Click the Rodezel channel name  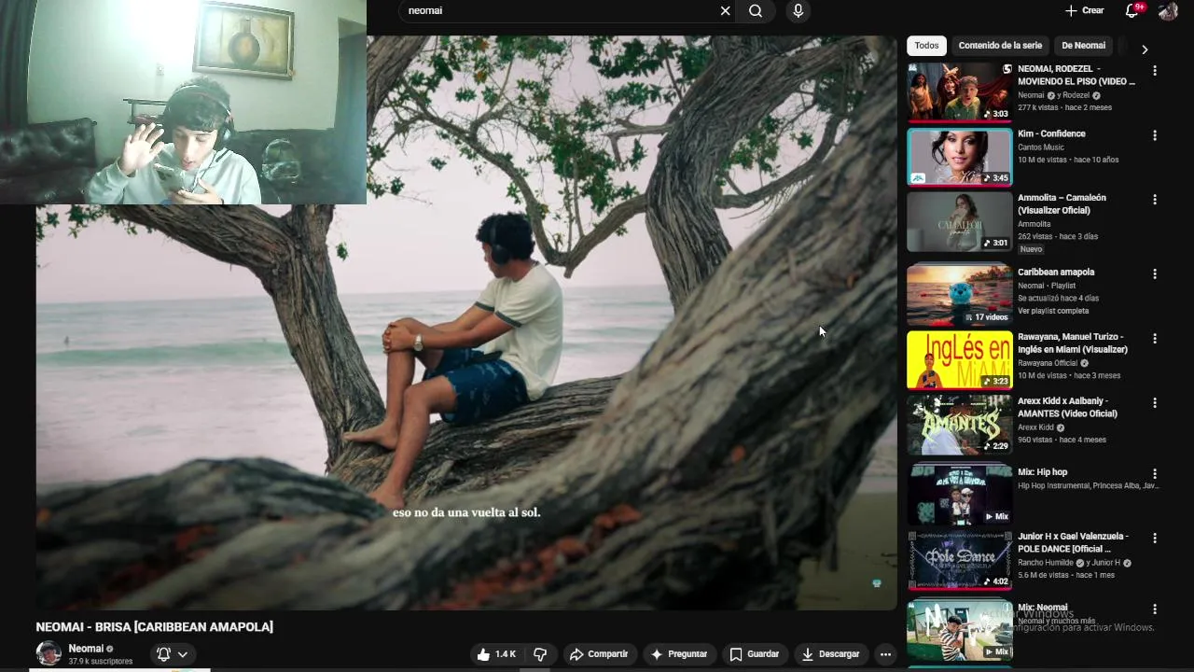pyautogui.click(x=1076, y=95)
